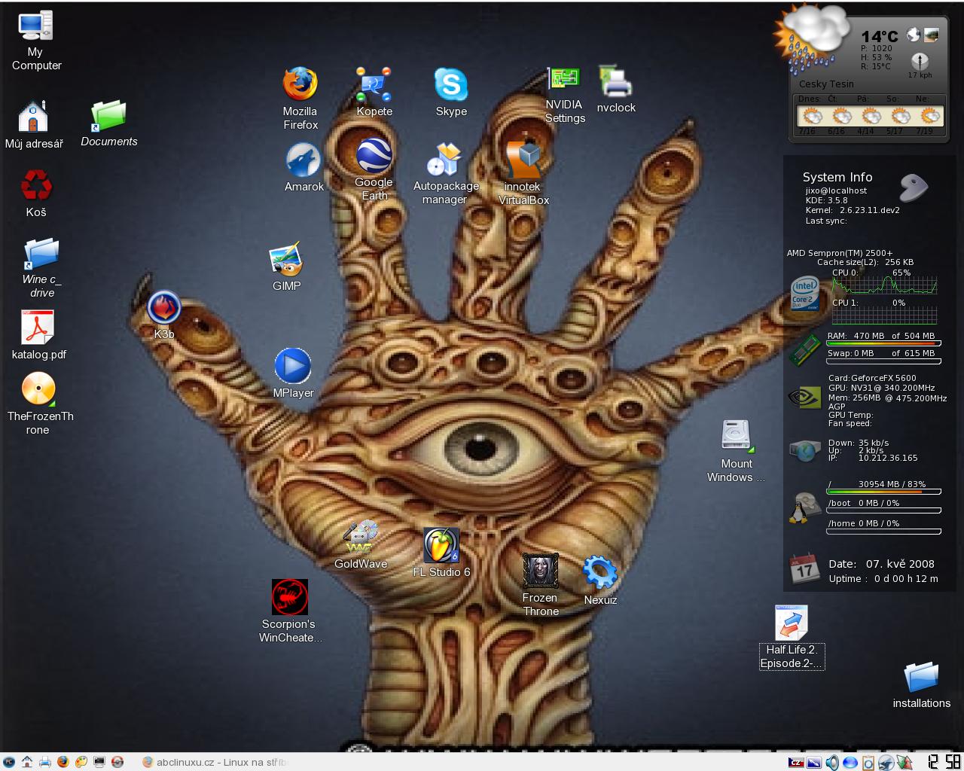
Task: Click the System Info heading
Action: point(837,177)
